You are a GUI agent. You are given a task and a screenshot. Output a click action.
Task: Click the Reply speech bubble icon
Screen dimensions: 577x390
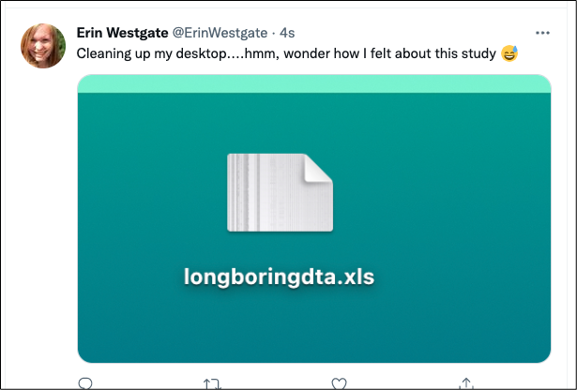coord(85,382)
